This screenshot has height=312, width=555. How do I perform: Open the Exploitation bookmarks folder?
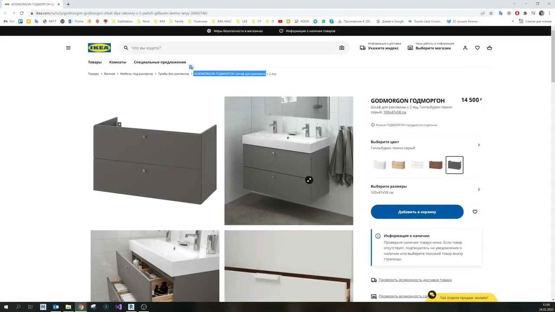pyautogui.click(x=122, y=21)
